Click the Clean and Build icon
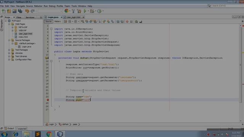 [x=79, y=11]
